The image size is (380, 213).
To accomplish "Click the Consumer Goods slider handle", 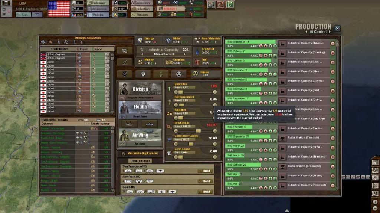I will 191,144.
